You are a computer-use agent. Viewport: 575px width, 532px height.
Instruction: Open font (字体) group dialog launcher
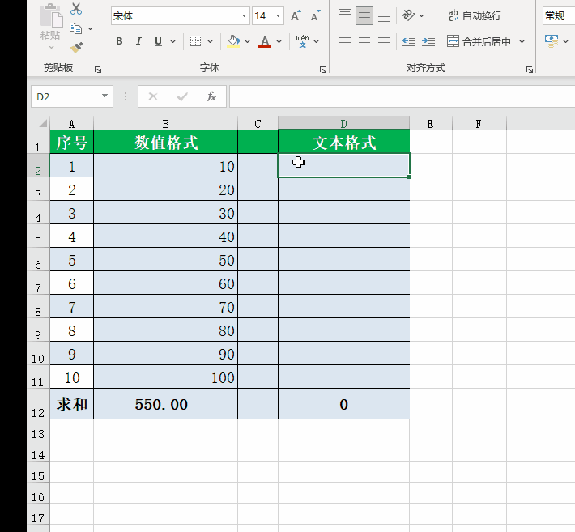[323, 70]
